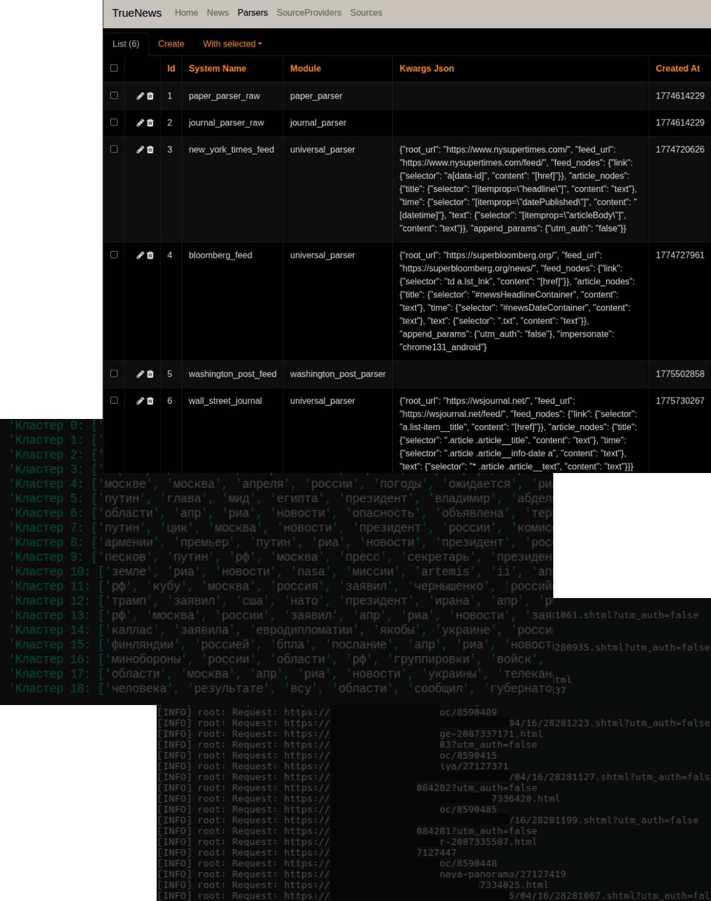Click the TrueNews brand link

click(x=137, y=13)
